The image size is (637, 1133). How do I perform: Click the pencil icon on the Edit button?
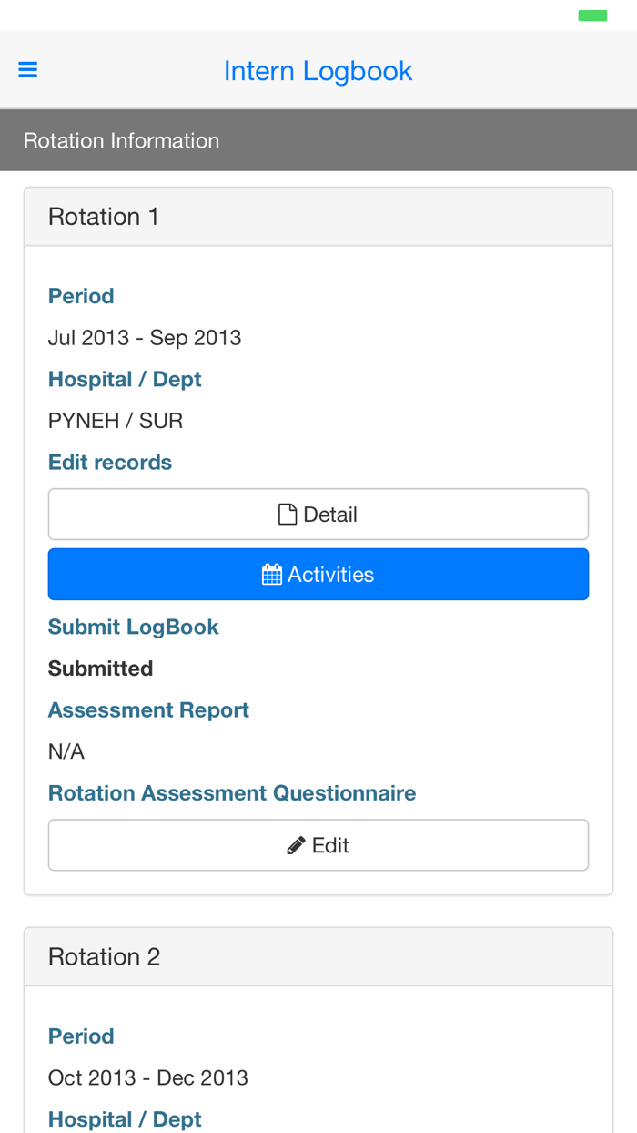(294, 843)
